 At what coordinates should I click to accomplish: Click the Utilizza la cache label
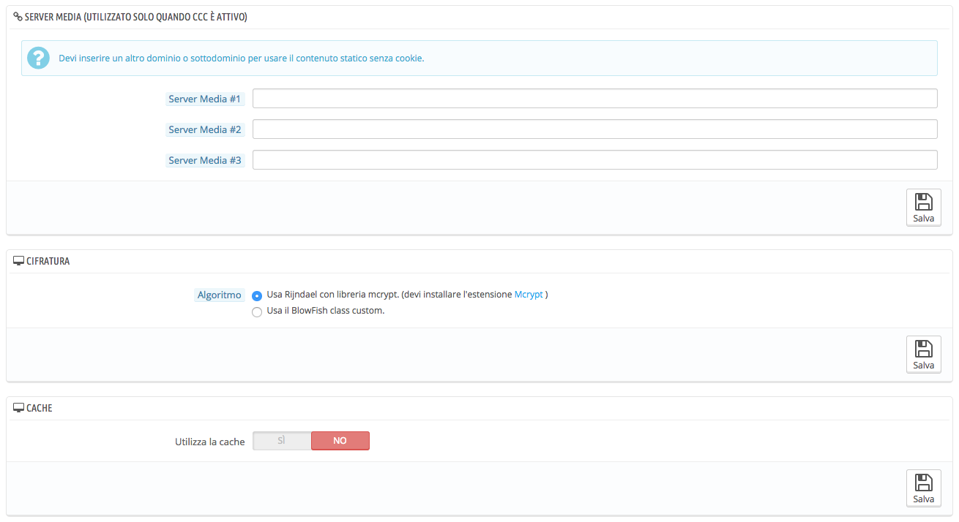[209, 442]
